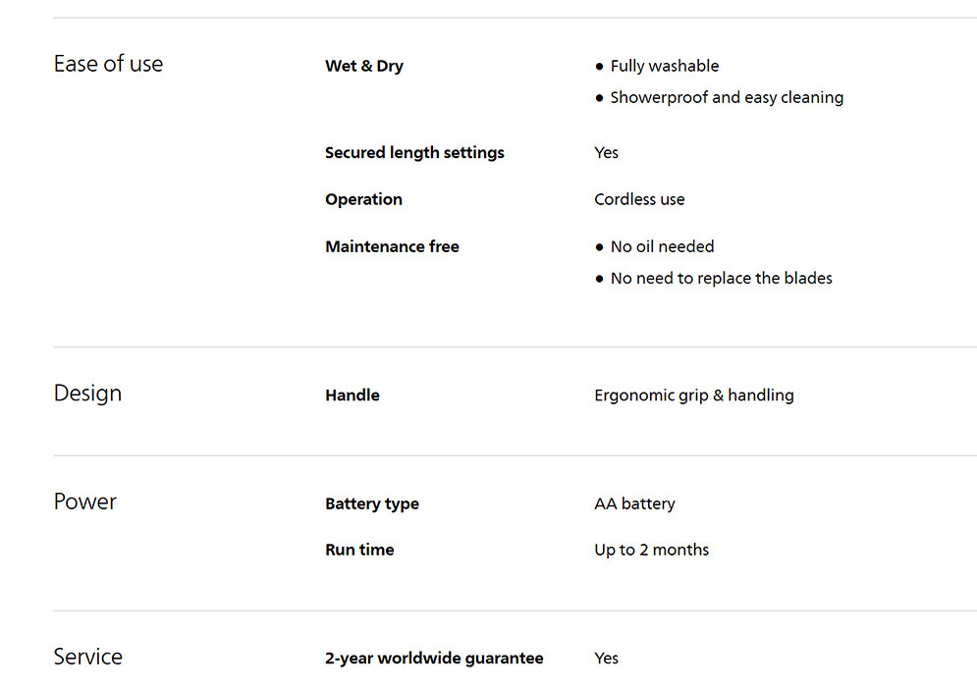The width and height of the screenshot is (977, 688).
Task: Click the Up to 2 months value
Action: click(651, 550)
